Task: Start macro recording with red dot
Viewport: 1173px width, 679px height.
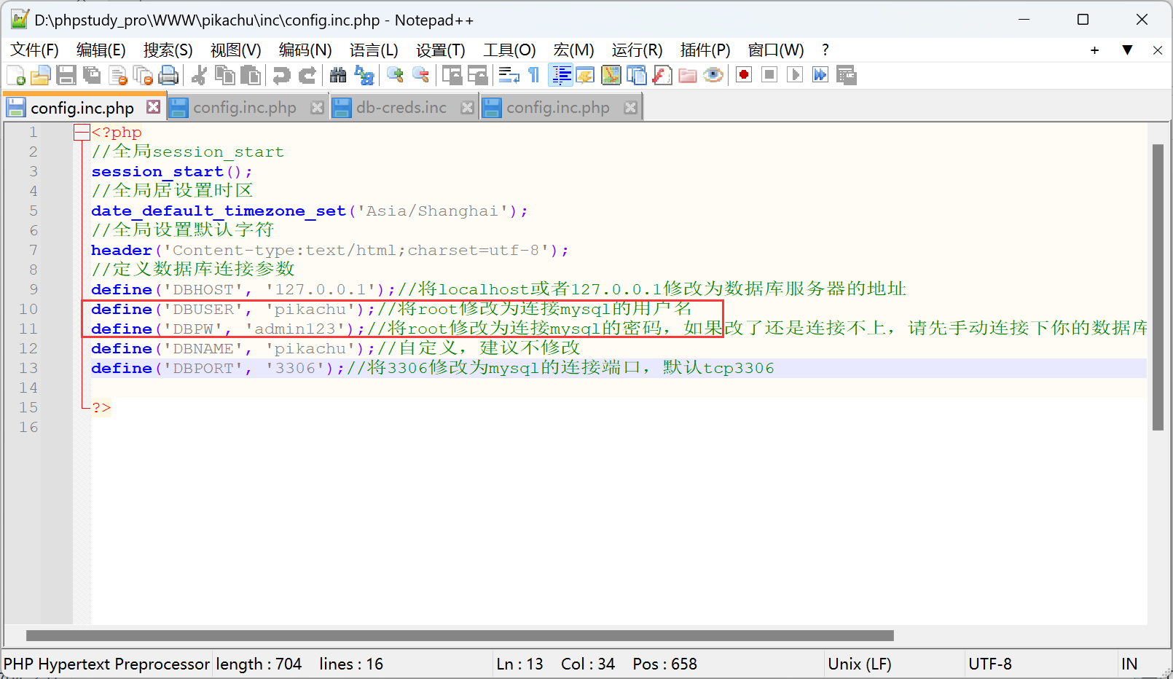Action: coord(744,75)
